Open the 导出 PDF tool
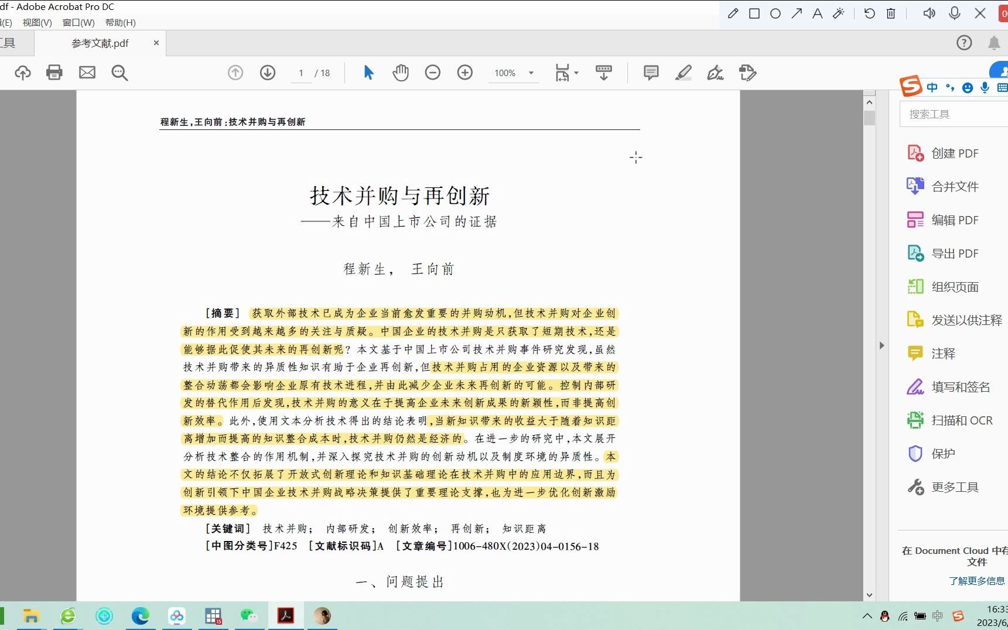This screenshot has width=1008, height=630. click(943, 254)
